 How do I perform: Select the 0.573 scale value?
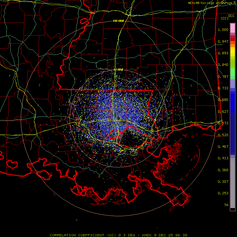(223, 123)
